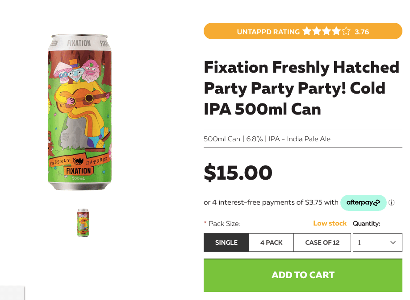Click the Low stock label
Image resolution: width=410 pixels, height=300 pixels.
click(330, 223)
